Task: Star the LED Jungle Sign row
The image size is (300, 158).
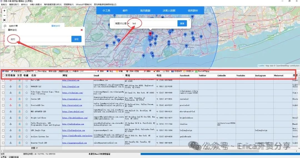Action: click(x=26, y=130)
